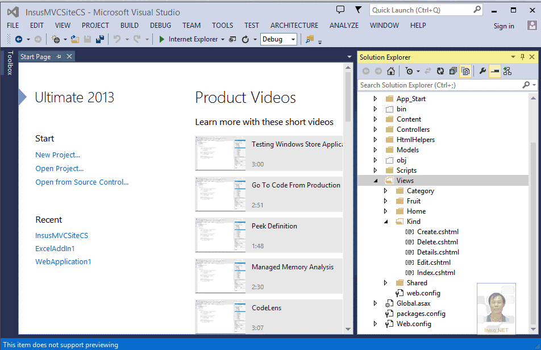
Task: Click the View Class Diagram icon
Action: coord(507,71)
